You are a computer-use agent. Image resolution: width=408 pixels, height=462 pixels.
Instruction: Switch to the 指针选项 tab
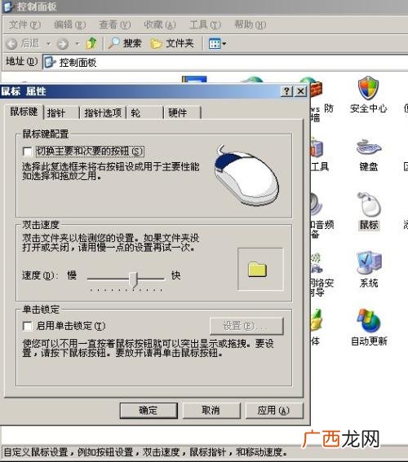pos(103,112)
